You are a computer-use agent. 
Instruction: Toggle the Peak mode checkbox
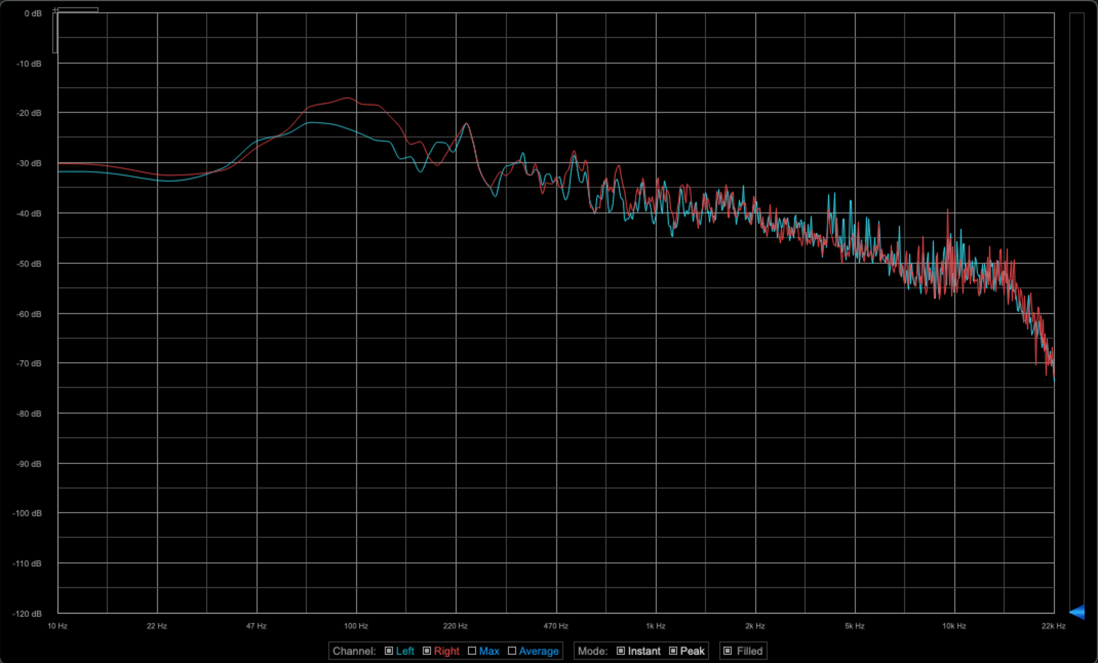click(x=673, y=651)
